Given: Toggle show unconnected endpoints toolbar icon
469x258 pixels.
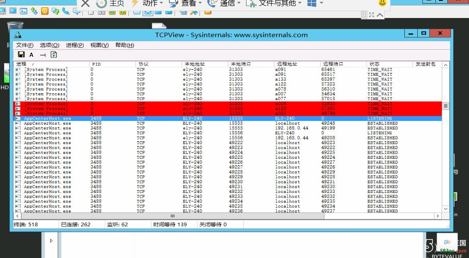Looking at the screenshot, I should (x=43, y=55).
